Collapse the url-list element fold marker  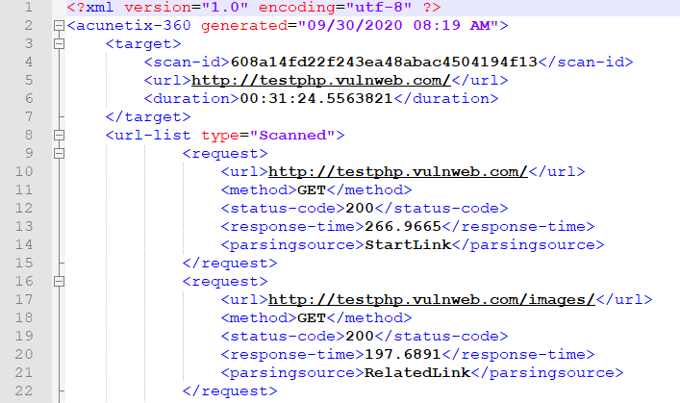coord(60,136)
